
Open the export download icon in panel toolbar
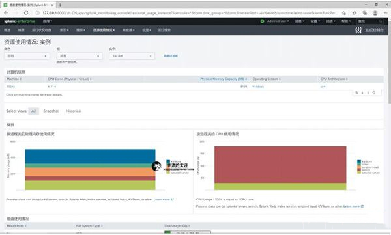[x=362, y=92]
